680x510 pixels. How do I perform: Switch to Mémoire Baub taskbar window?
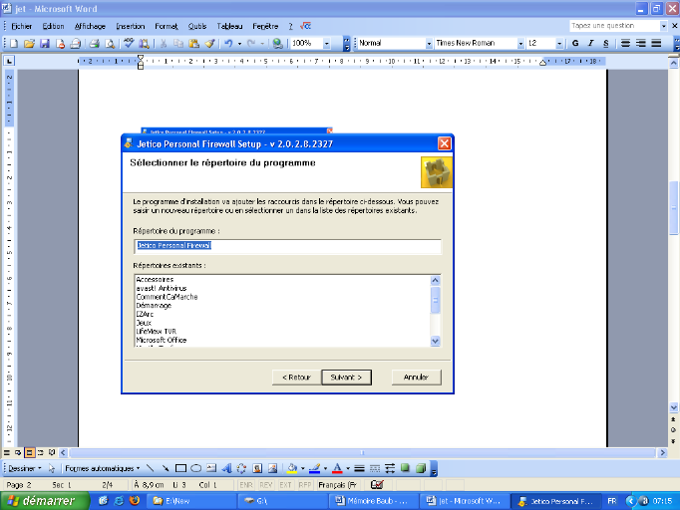pos(373,501)
